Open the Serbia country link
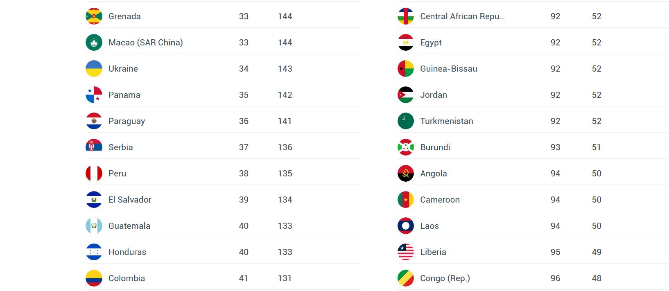The image size is (669, 291). [x=120, y=147]
